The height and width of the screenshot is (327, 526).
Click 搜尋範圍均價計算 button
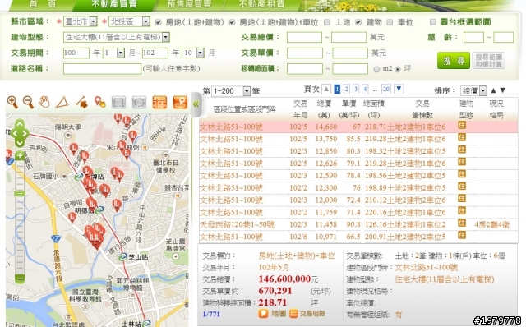tap(488, 60)
